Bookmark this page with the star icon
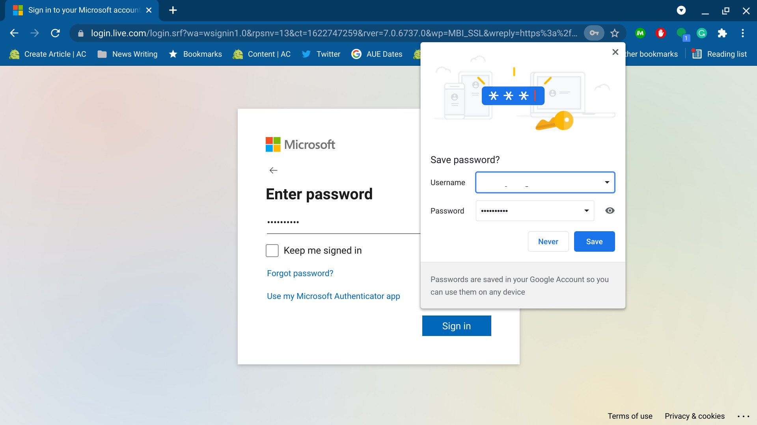 click(615, 33)
